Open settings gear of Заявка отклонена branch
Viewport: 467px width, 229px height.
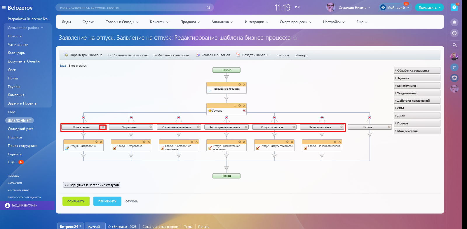pos(341,127)
